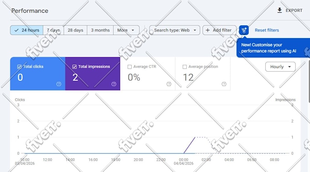Open the Search type: Web dropdown

coord(175,30)
